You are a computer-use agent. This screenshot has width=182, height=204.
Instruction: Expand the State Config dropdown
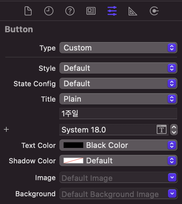point(118,83)
